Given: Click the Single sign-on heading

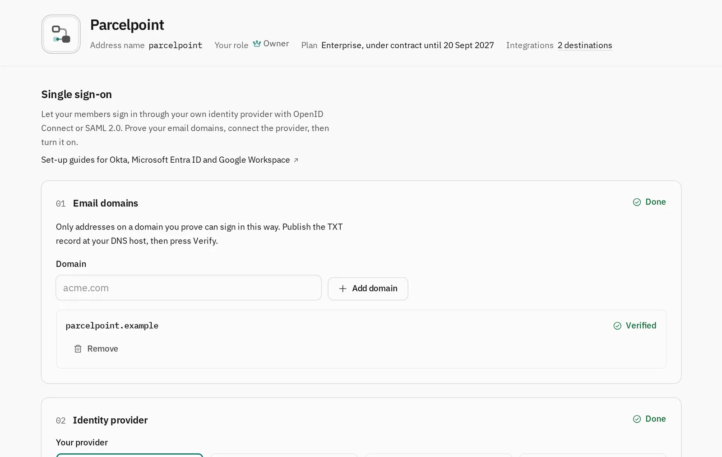Looking at the screenshot, I should tap(77, 95).
